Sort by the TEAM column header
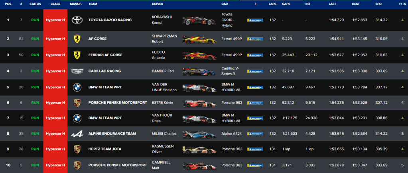408x173 pixels. 93,4
